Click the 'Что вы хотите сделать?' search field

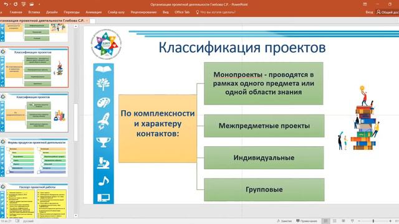(216, 12)
